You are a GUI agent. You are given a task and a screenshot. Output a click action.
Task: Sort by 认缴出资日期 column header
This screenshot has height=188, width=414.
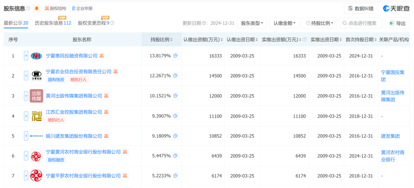pos(242,39)
